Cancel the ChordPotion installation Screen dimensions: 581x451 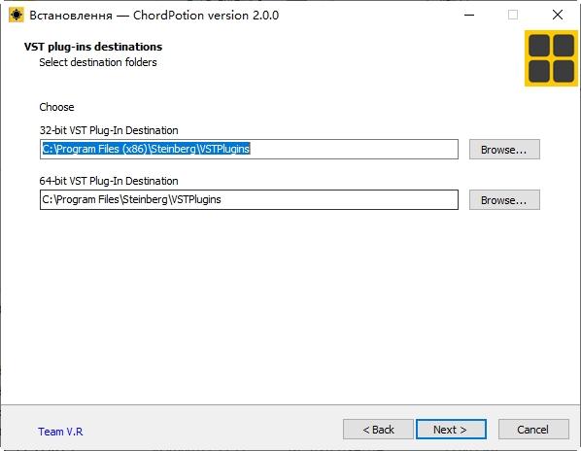click(533, 430)
